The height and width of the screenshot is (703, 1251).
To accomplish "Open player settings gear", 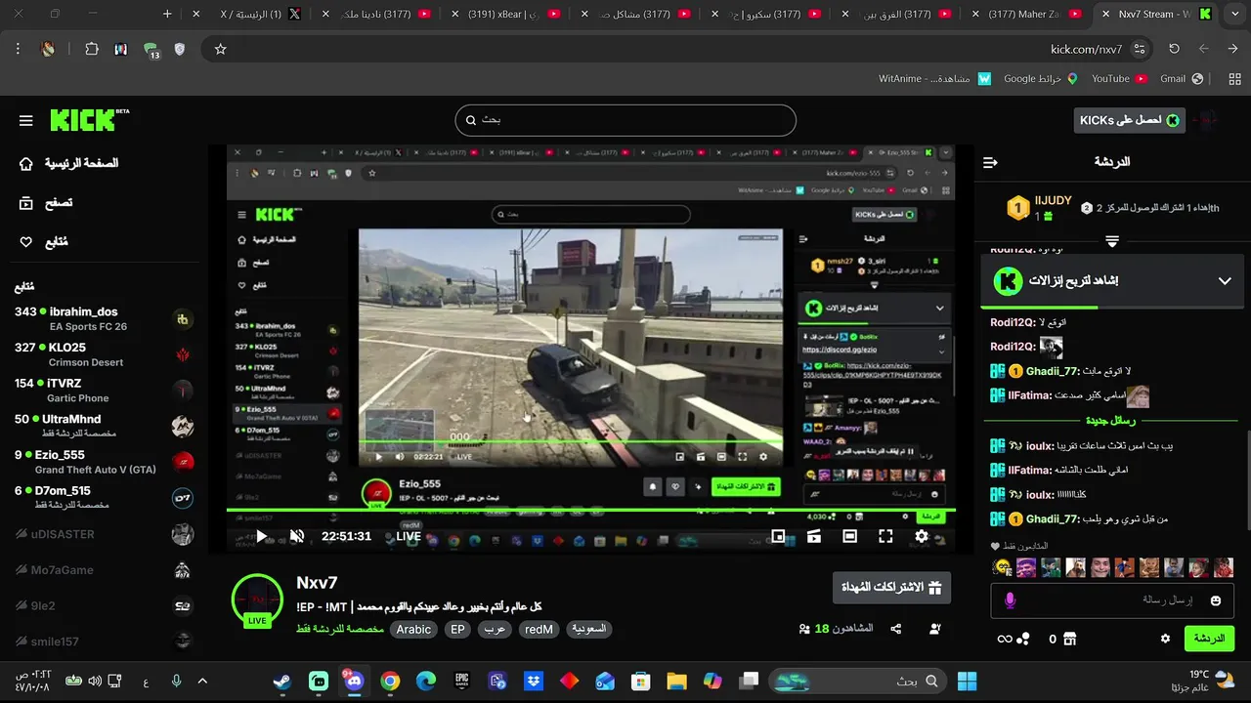I will click(x=922, y=536).
